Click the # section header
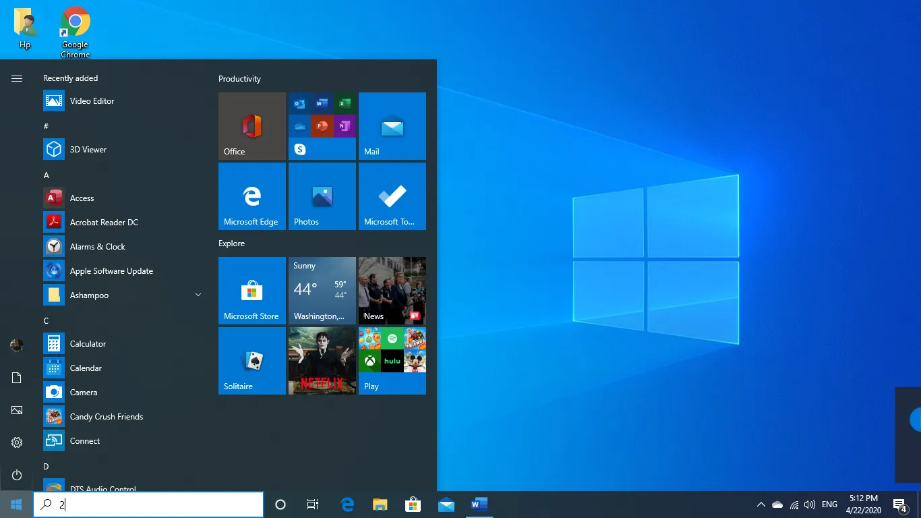 pyautogui.click(x=46, y=126)
